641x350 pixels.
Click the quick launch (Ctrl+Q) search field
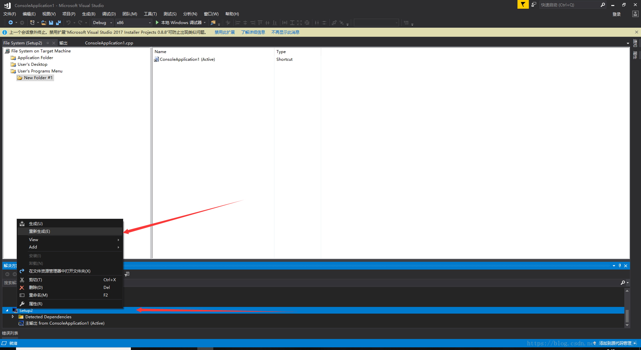[x=569, y=5]
